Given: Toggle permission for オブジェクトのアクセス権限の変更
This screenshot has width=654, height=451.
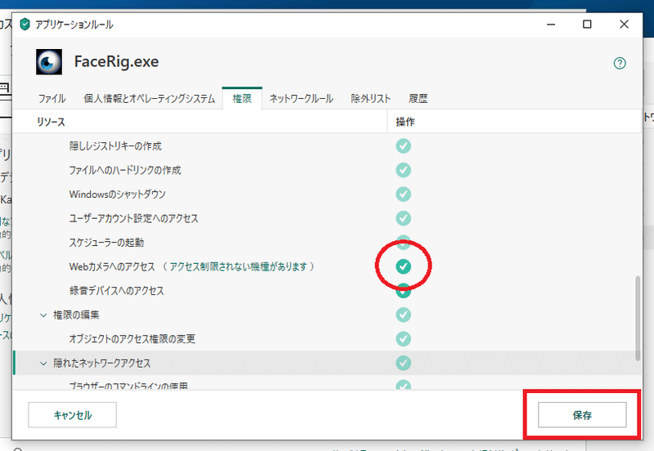Looking at the screenshot, I should click(403, 339).
